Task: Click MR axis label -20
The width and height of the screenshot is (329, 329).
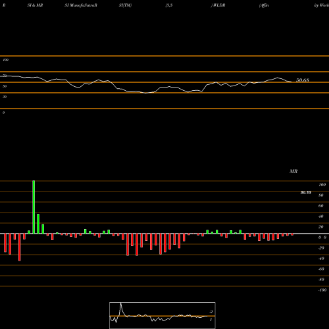Action: point(321,248)
